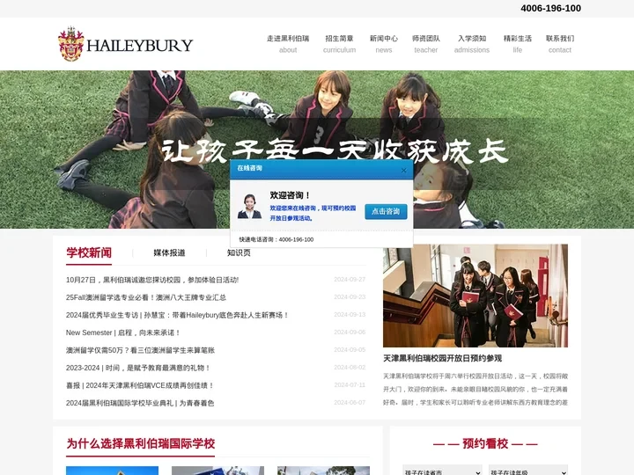This screenshot has height=475, width=634.
Task: Open news '2024届黑利伯瑞国际学校毕业典礼'
Action: (x=140, y=403)
